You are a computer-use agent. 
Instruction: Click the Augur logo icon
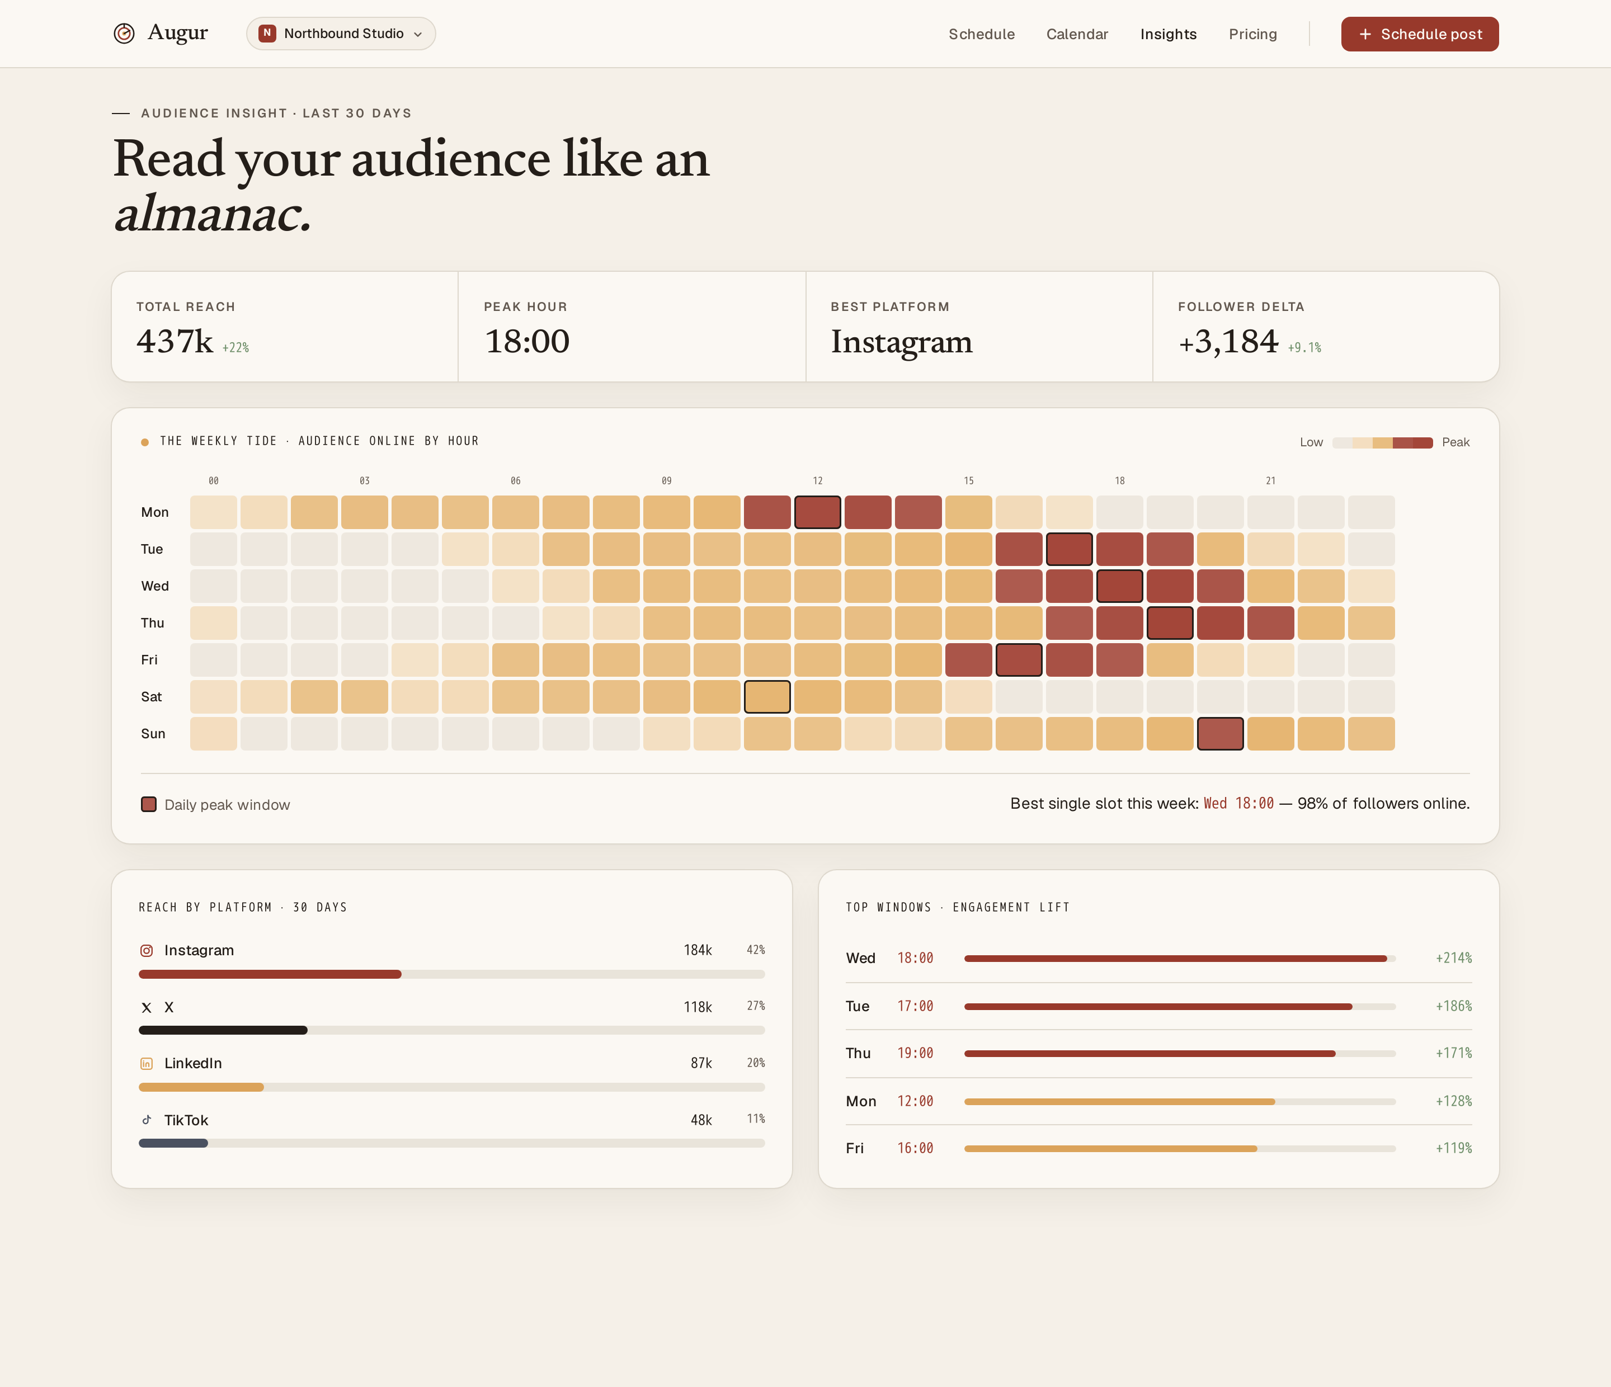[124, 34]
